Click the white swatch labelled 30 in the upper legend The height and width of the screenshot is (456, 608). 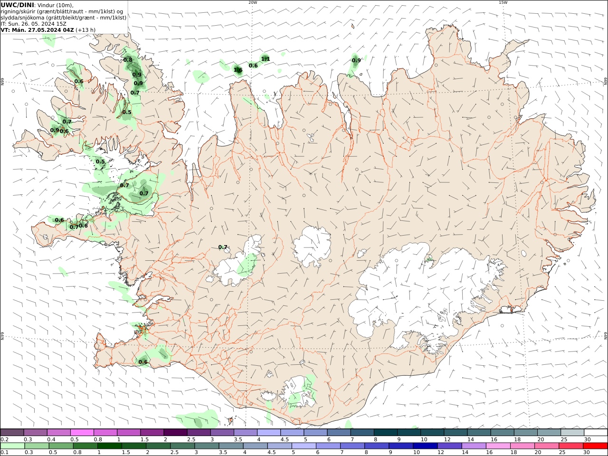[x=596, y=432]
